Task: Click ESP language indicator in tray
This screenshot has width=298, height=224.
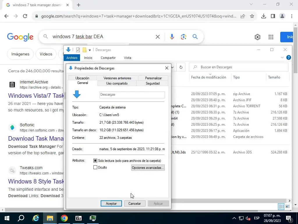Action: point(257,218)
